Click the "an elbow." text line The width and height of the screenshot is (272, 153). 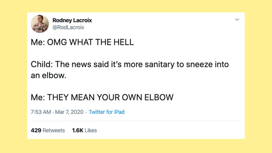pyautogui.click(x=48, y=75)
